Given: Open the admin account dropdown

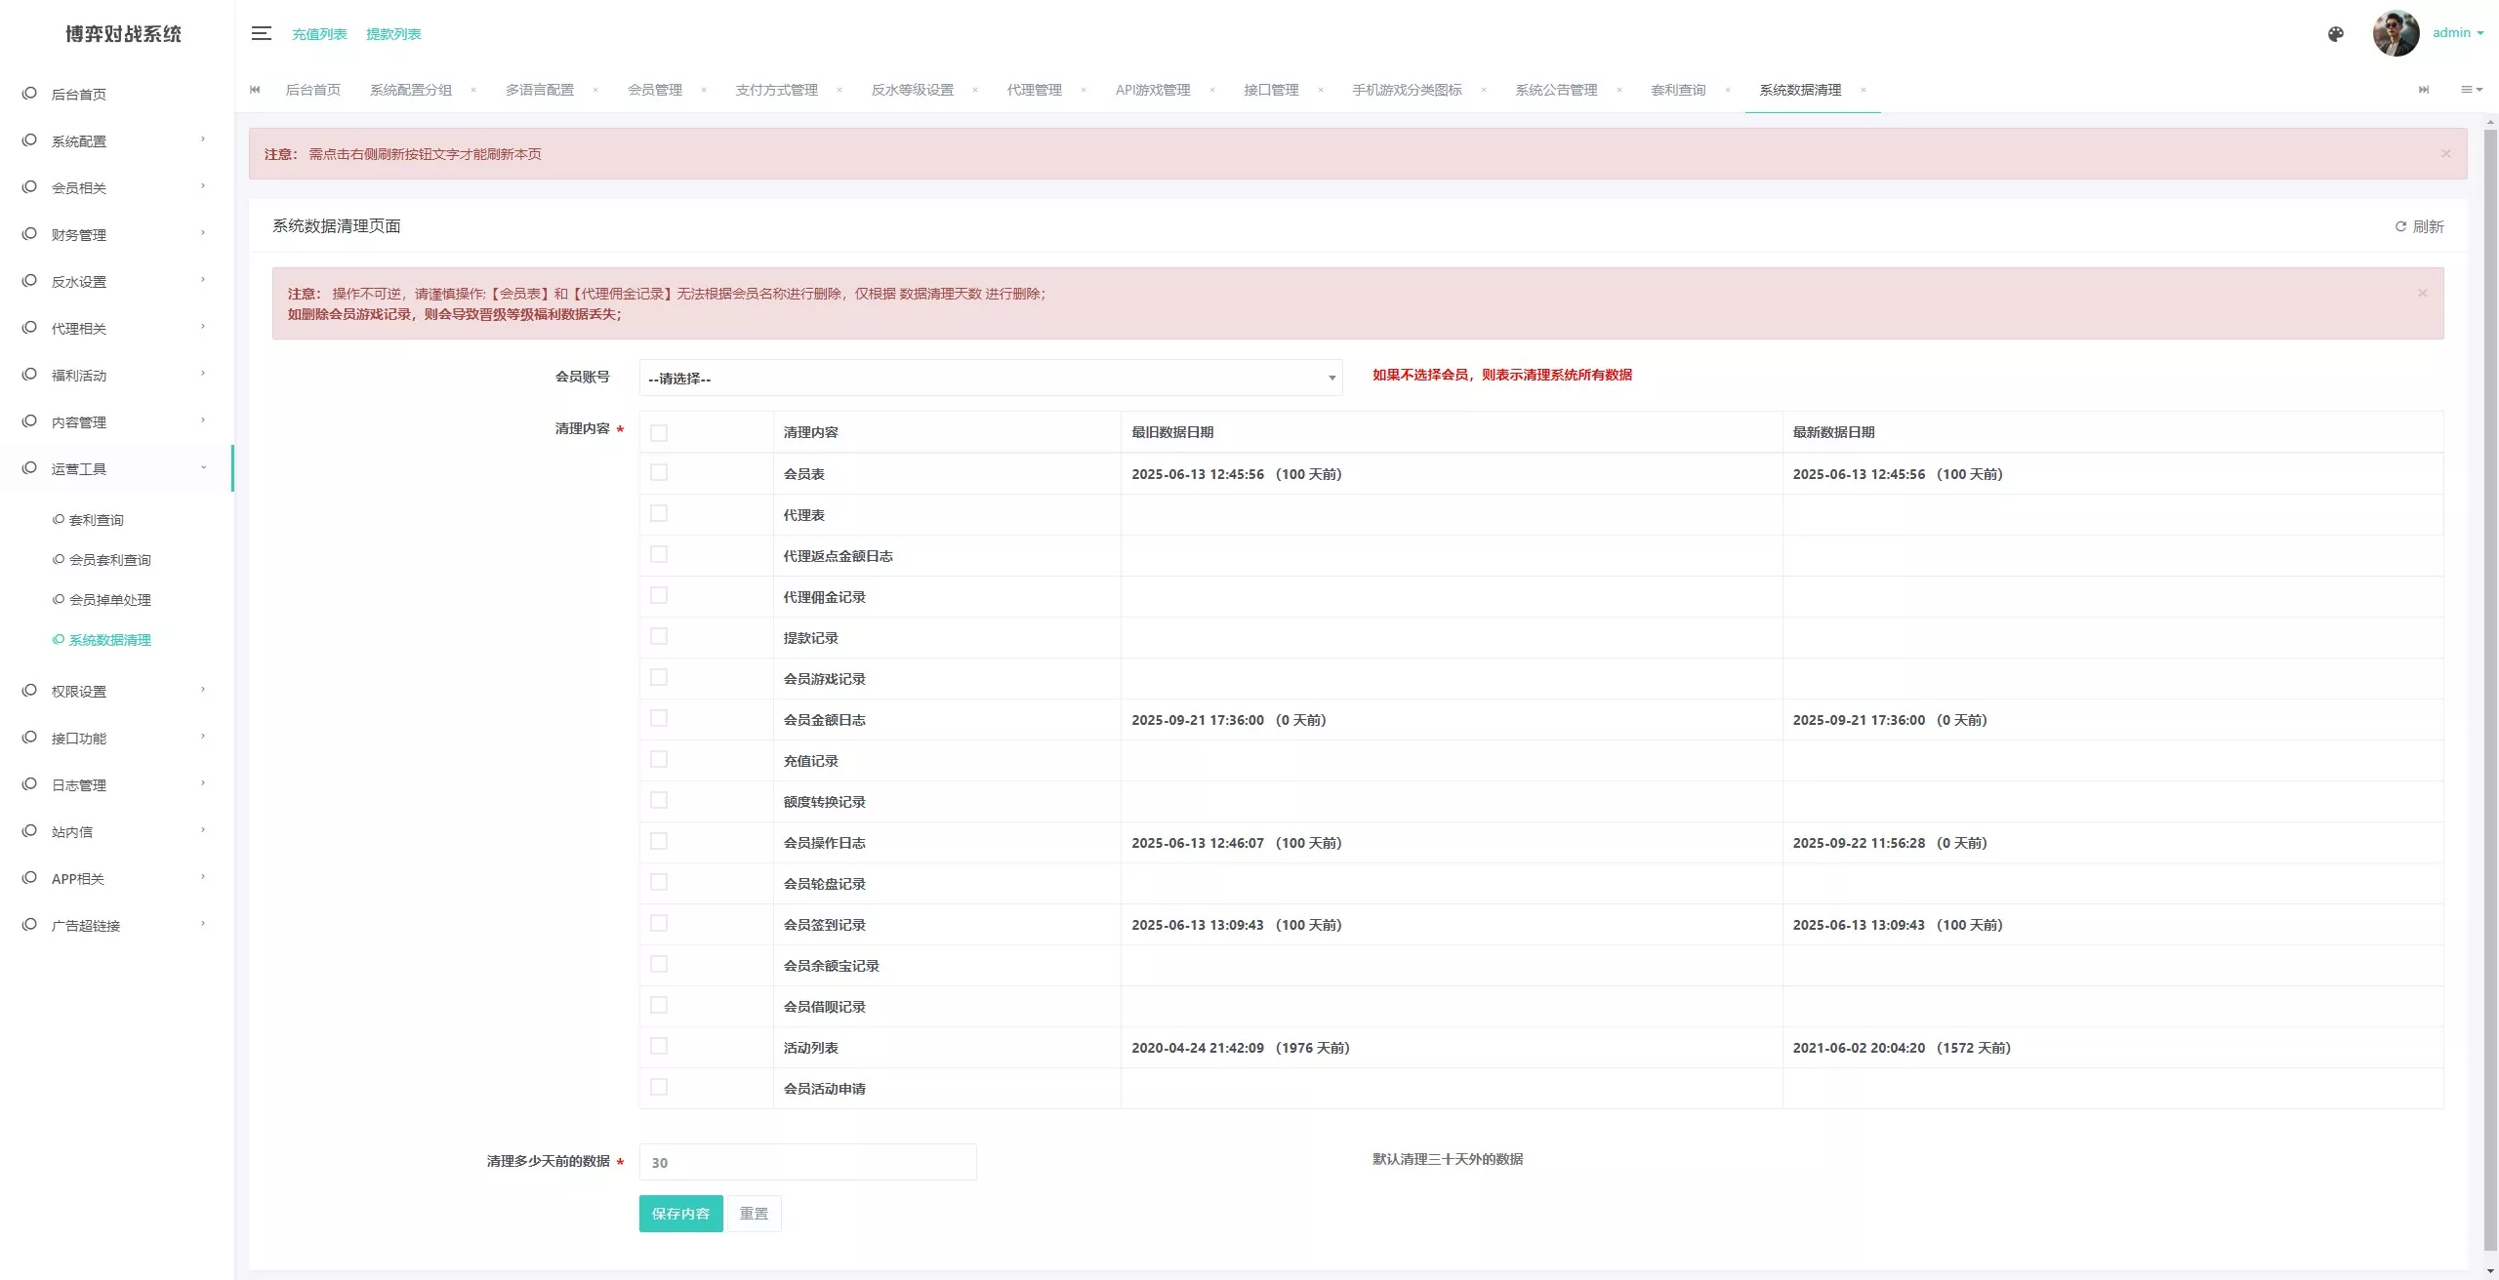Looking at the screenshot, I should point(2456,33).
